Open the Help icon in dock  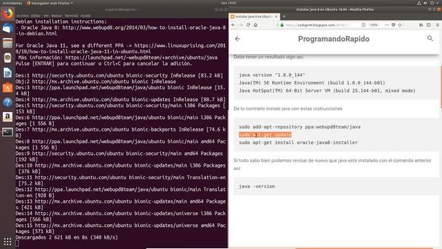click(8, 102)
